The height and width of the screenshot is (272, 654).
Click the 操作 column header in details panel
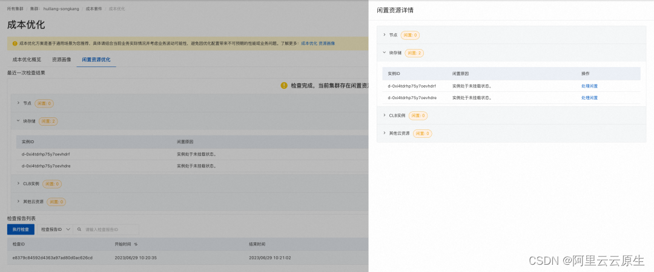point(585,74)
